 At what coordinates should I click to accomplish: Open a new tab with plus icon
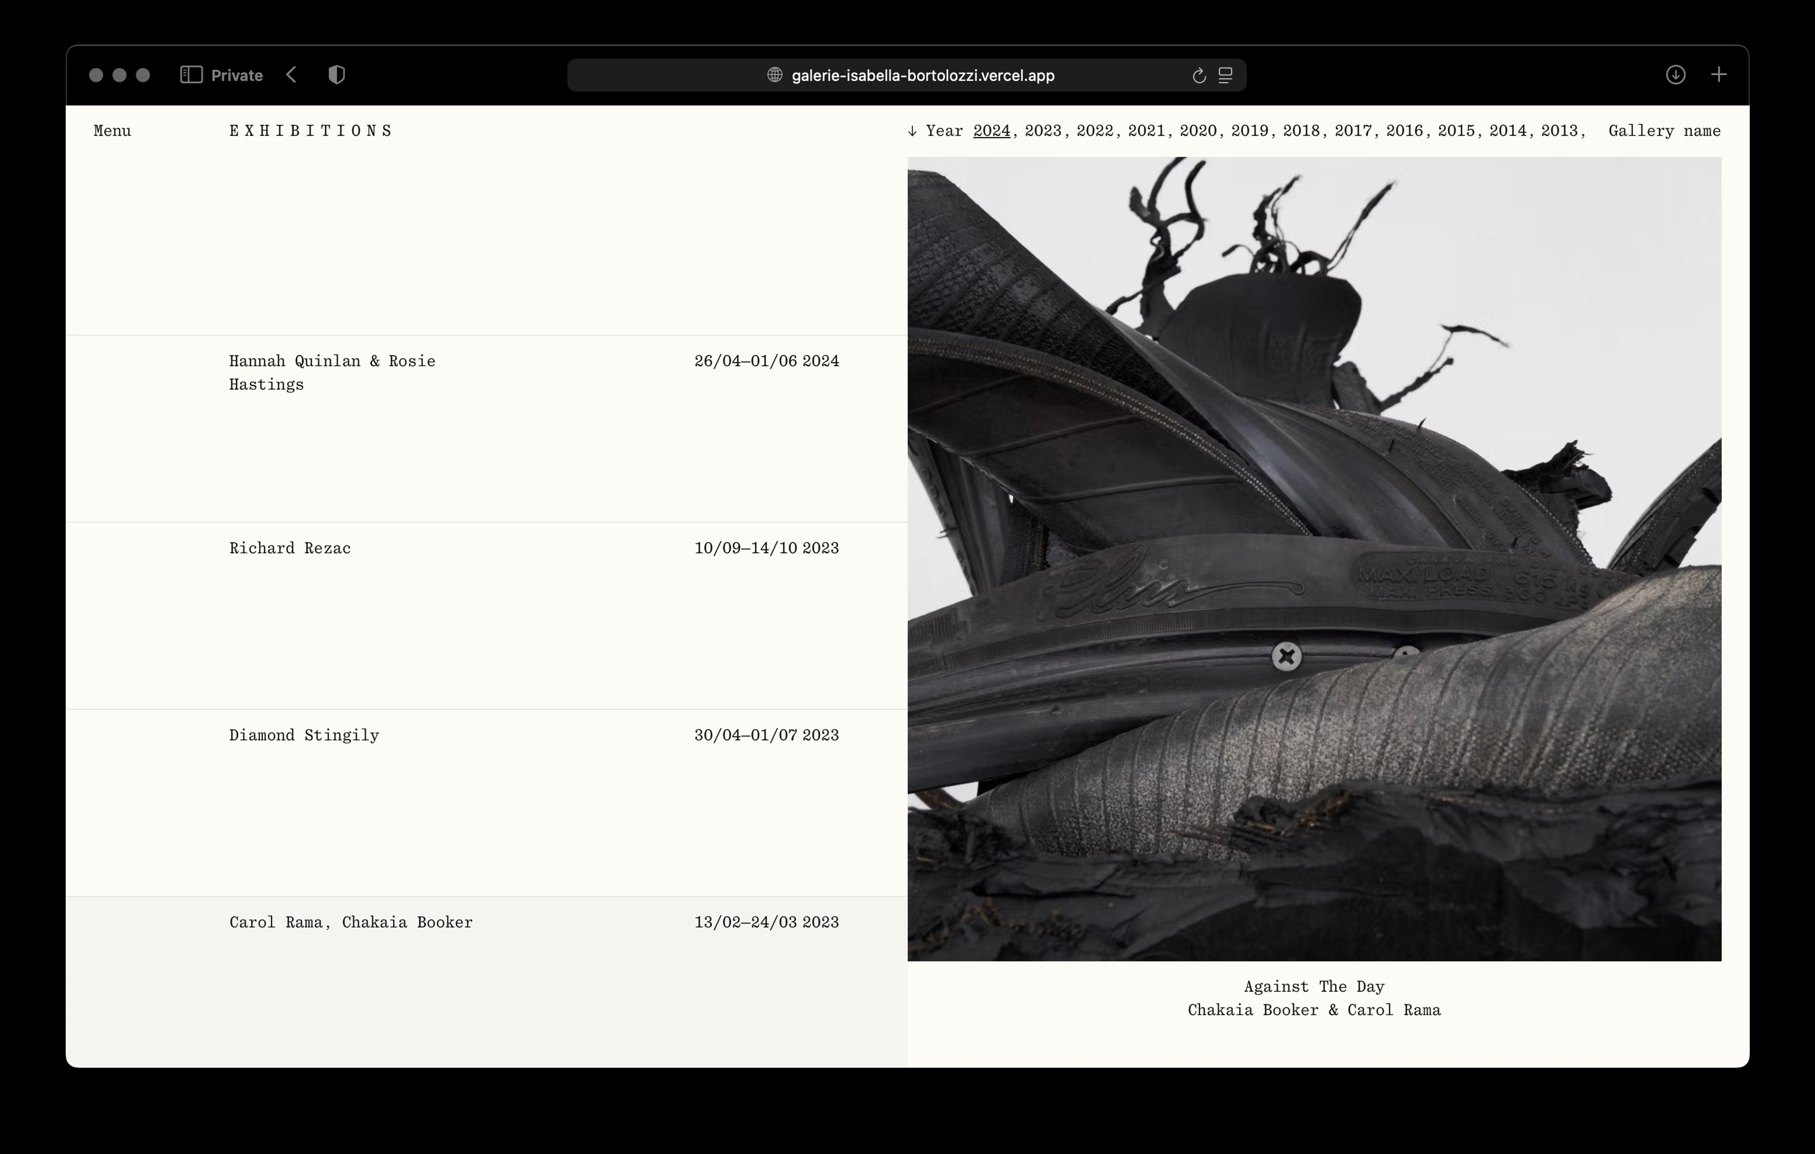tap(1719, 75)
